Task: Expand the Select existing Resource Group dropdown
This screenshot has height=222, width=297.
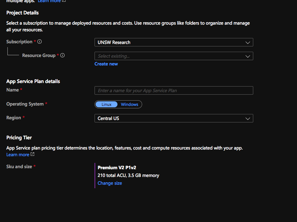Action: coord(174,56)
